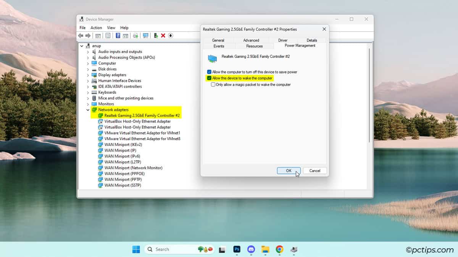Select WAN Miniport (IKEv2)

click(x=123, y=145)
